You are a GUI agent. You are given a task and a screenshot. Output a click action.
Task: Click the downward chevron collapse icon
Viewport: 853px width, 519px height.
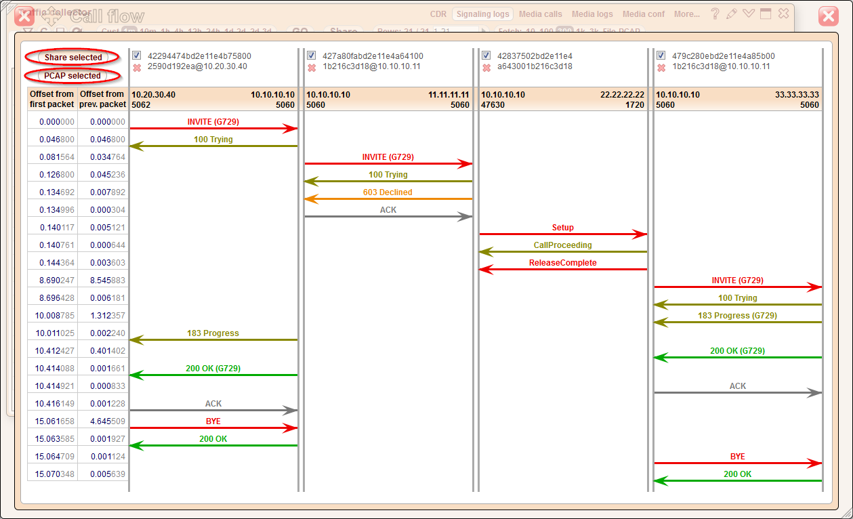tap(749, 14)
